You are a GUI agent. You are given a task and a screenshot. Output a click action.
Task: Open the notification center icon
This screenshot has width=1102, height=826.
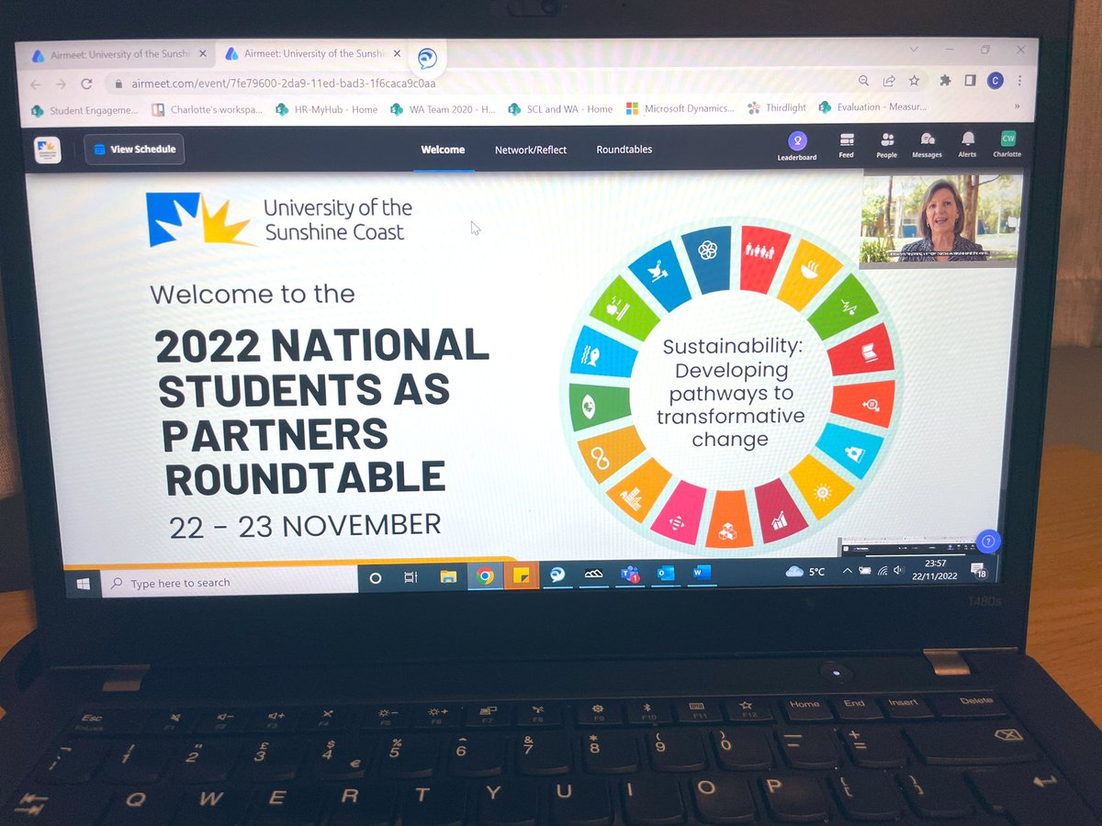tap(979, 571)
